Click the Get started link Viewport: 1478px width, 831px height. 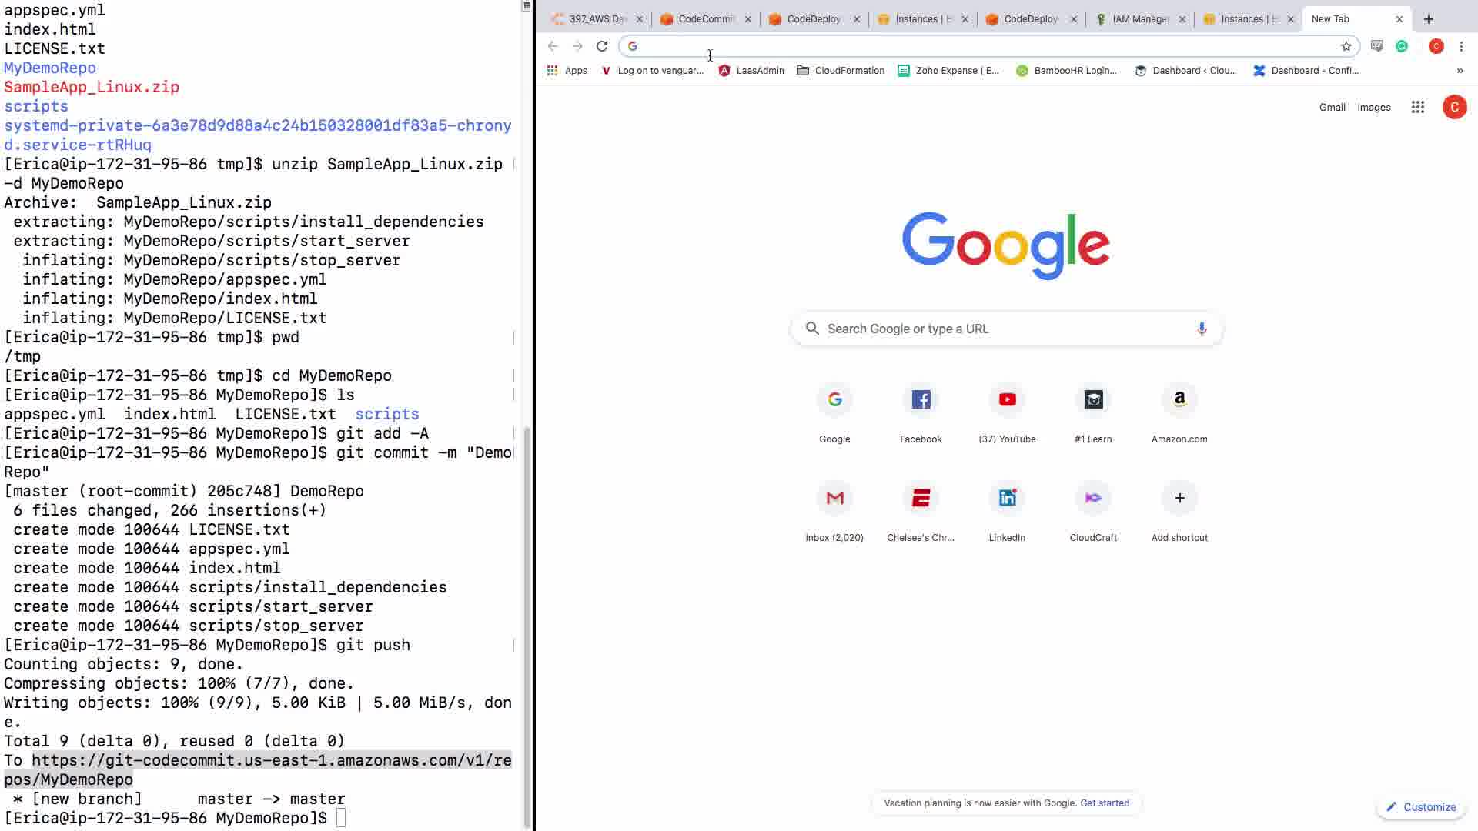point(1105,803)
